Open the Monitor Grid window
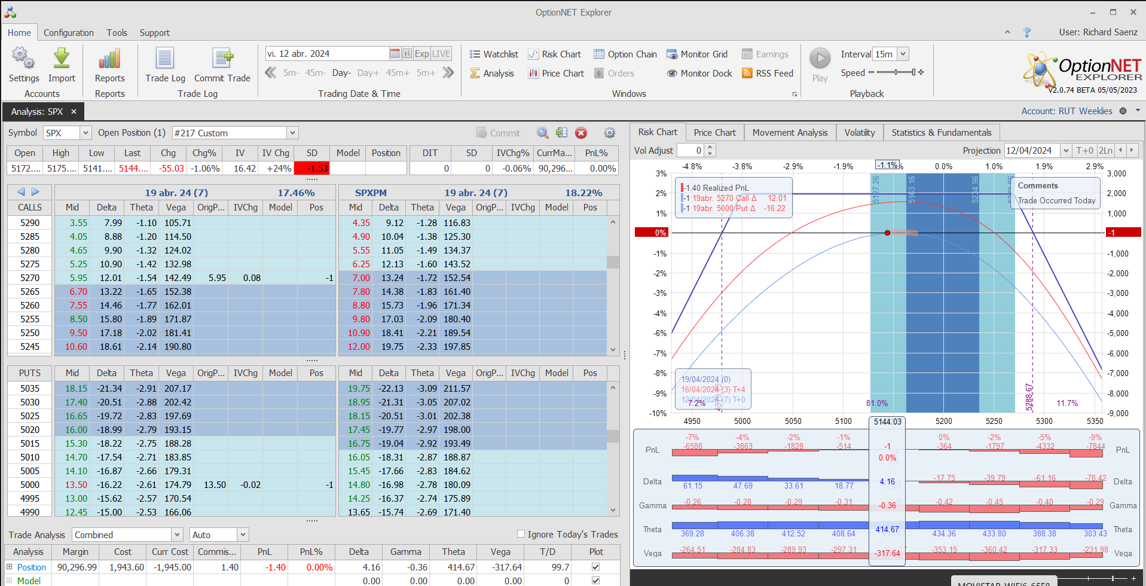The width and height of the screenshot is (1146, 586). point(697,54)
